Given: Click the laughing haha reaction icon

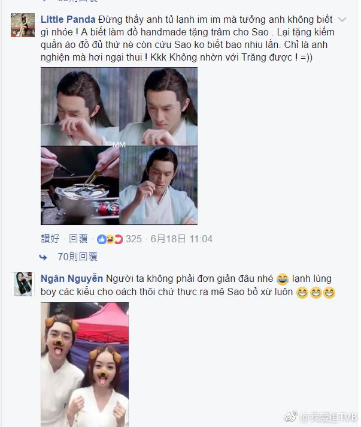Looking at the screenshot, I should click(110, 239).
